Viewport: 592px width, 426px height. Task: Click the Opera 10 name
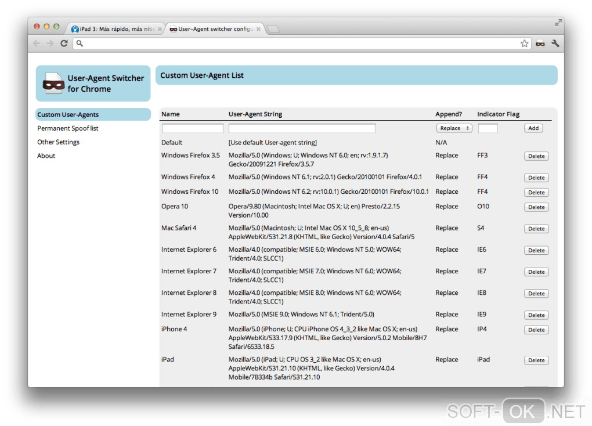coord(175,206)
